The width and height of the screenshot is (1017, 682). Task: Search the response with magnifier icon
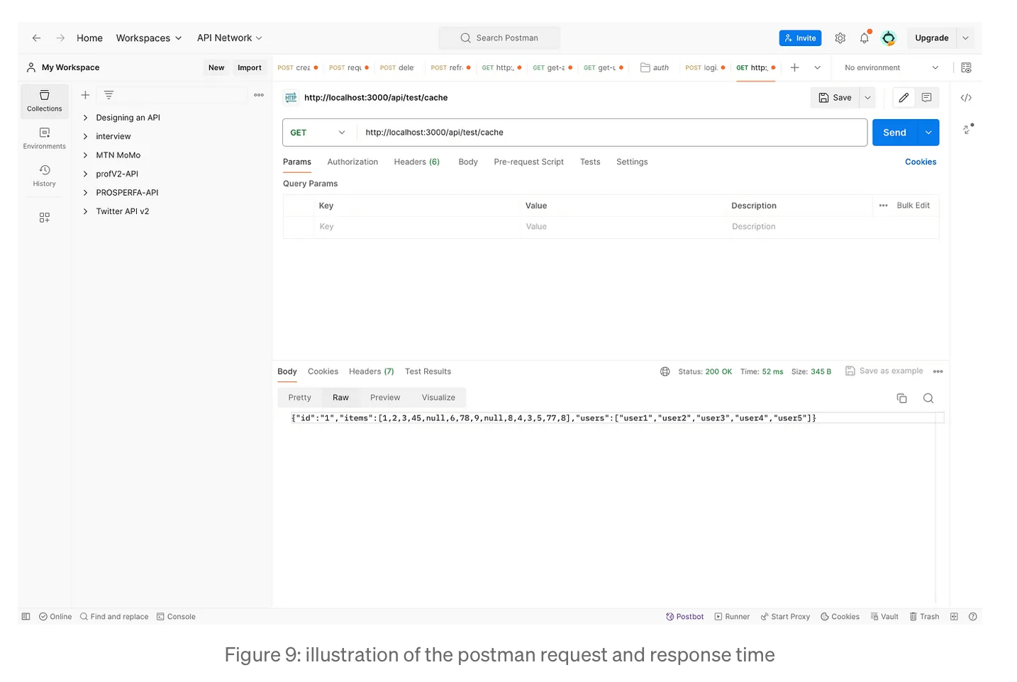tap(928, 398)
